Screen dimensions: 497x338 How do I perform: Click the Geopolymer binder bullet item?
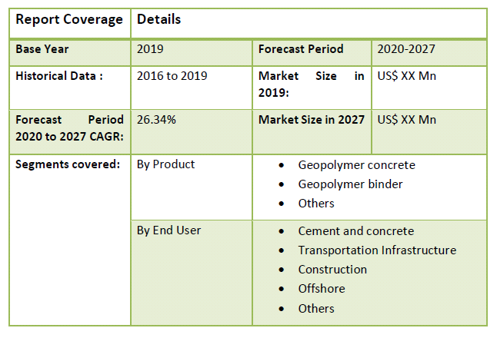click(x=350, y=184)
